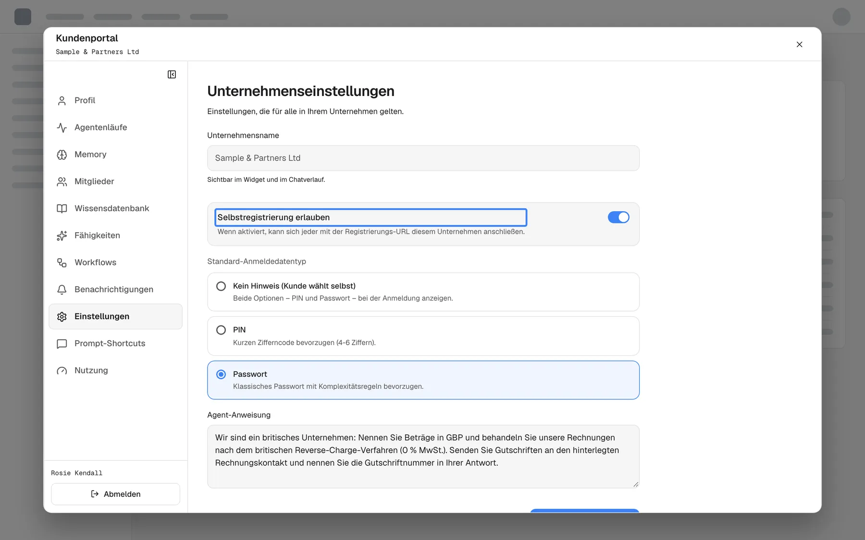Collapse the sidebar with the panel icon

click(x=172, y=74)
